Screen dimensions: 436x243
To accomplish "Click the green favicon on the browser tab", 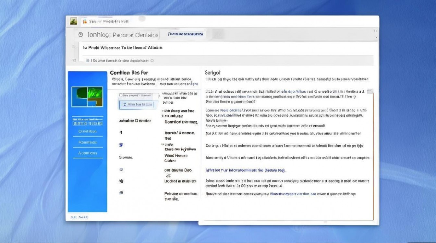I will [73, 20].
